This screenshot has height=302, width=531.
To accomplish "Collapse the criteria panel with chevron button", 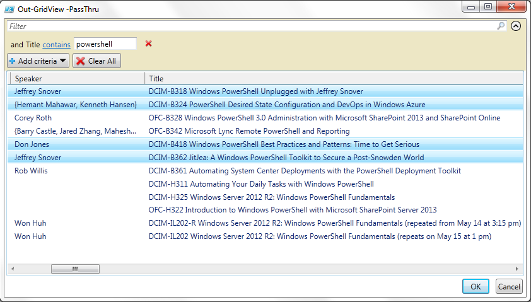I will click(516, 26).
